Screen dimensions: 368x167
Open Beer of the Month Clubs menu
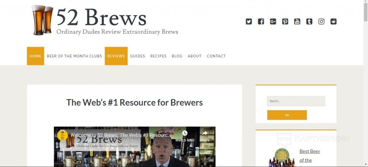74,56
